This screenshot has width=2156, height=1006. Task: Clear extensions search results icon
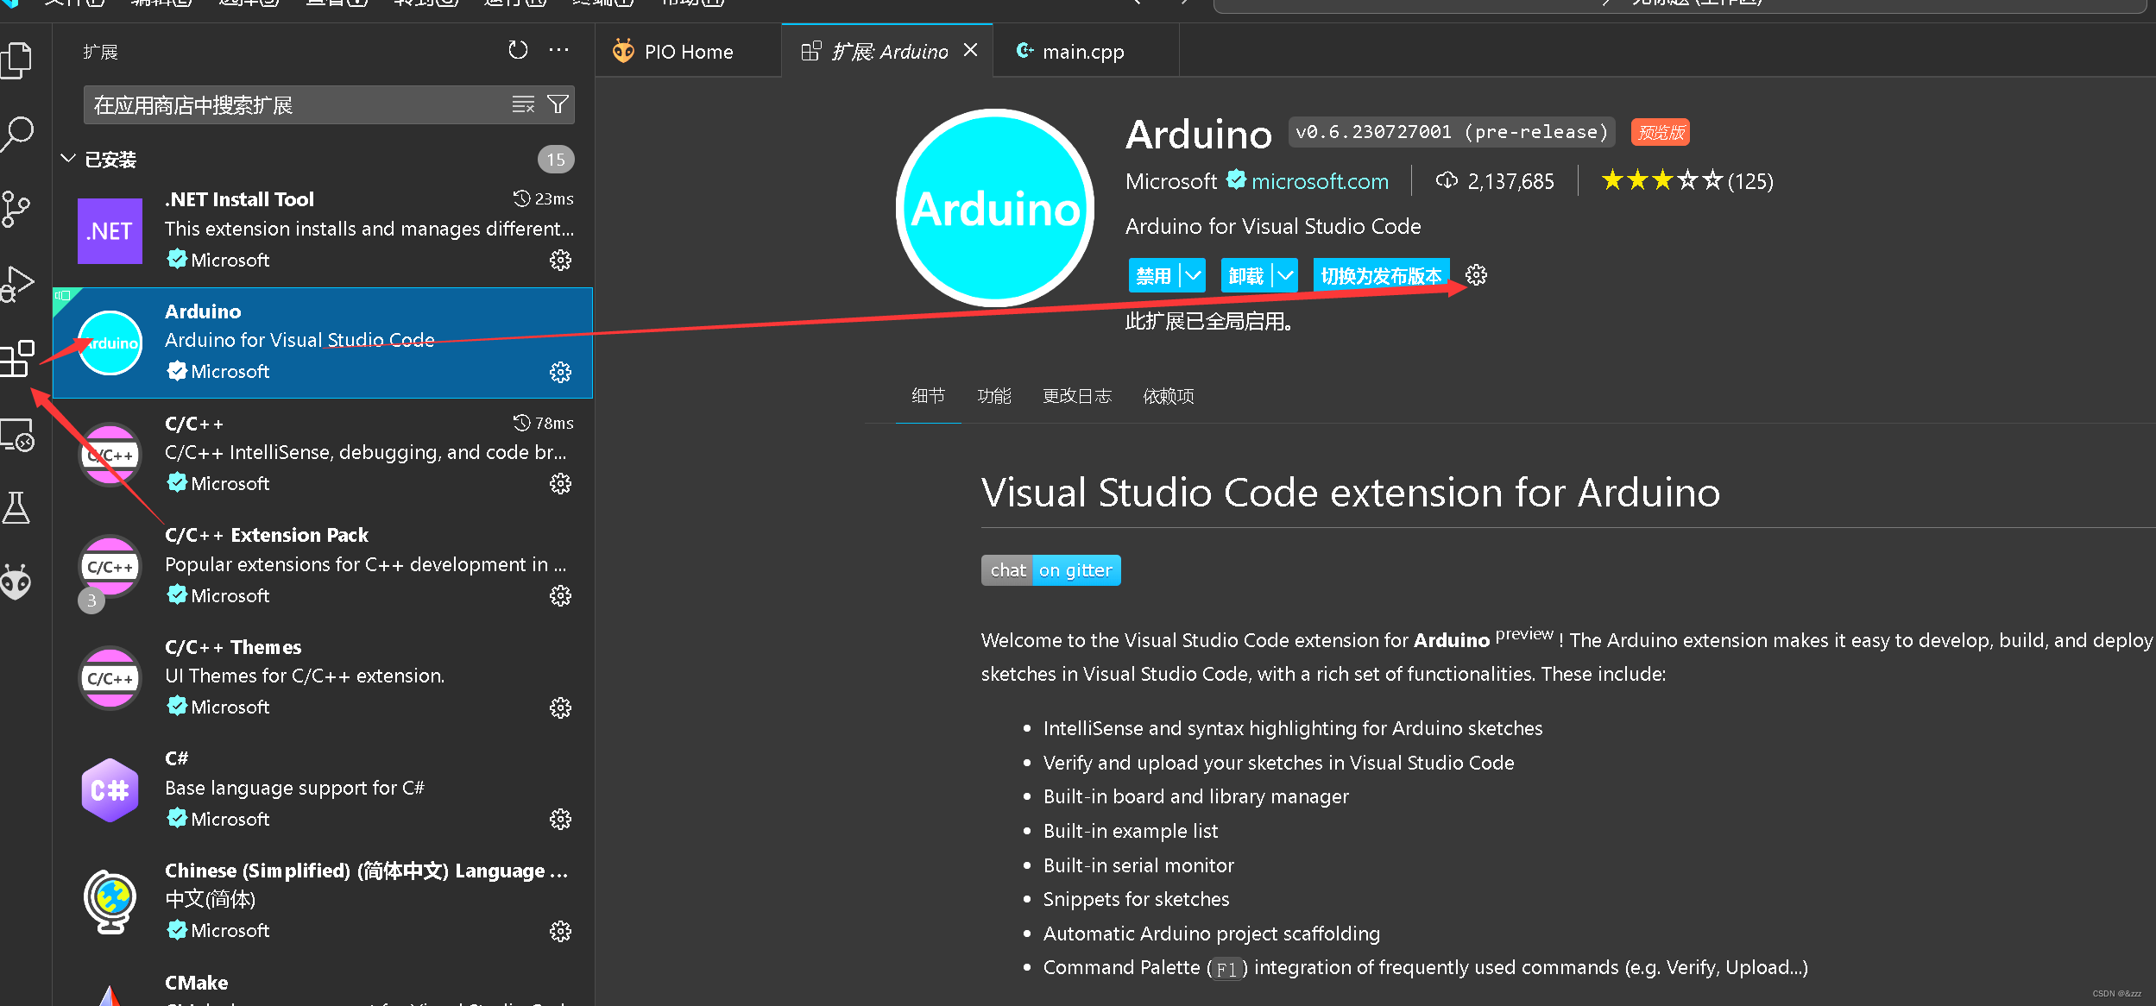tap(523, 104)
